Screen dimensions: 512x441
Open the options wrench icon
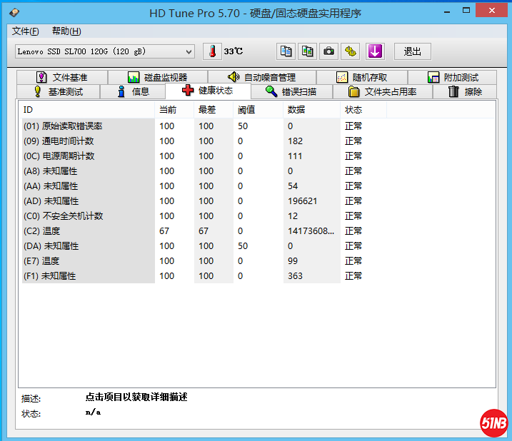(x=350, y=51)
